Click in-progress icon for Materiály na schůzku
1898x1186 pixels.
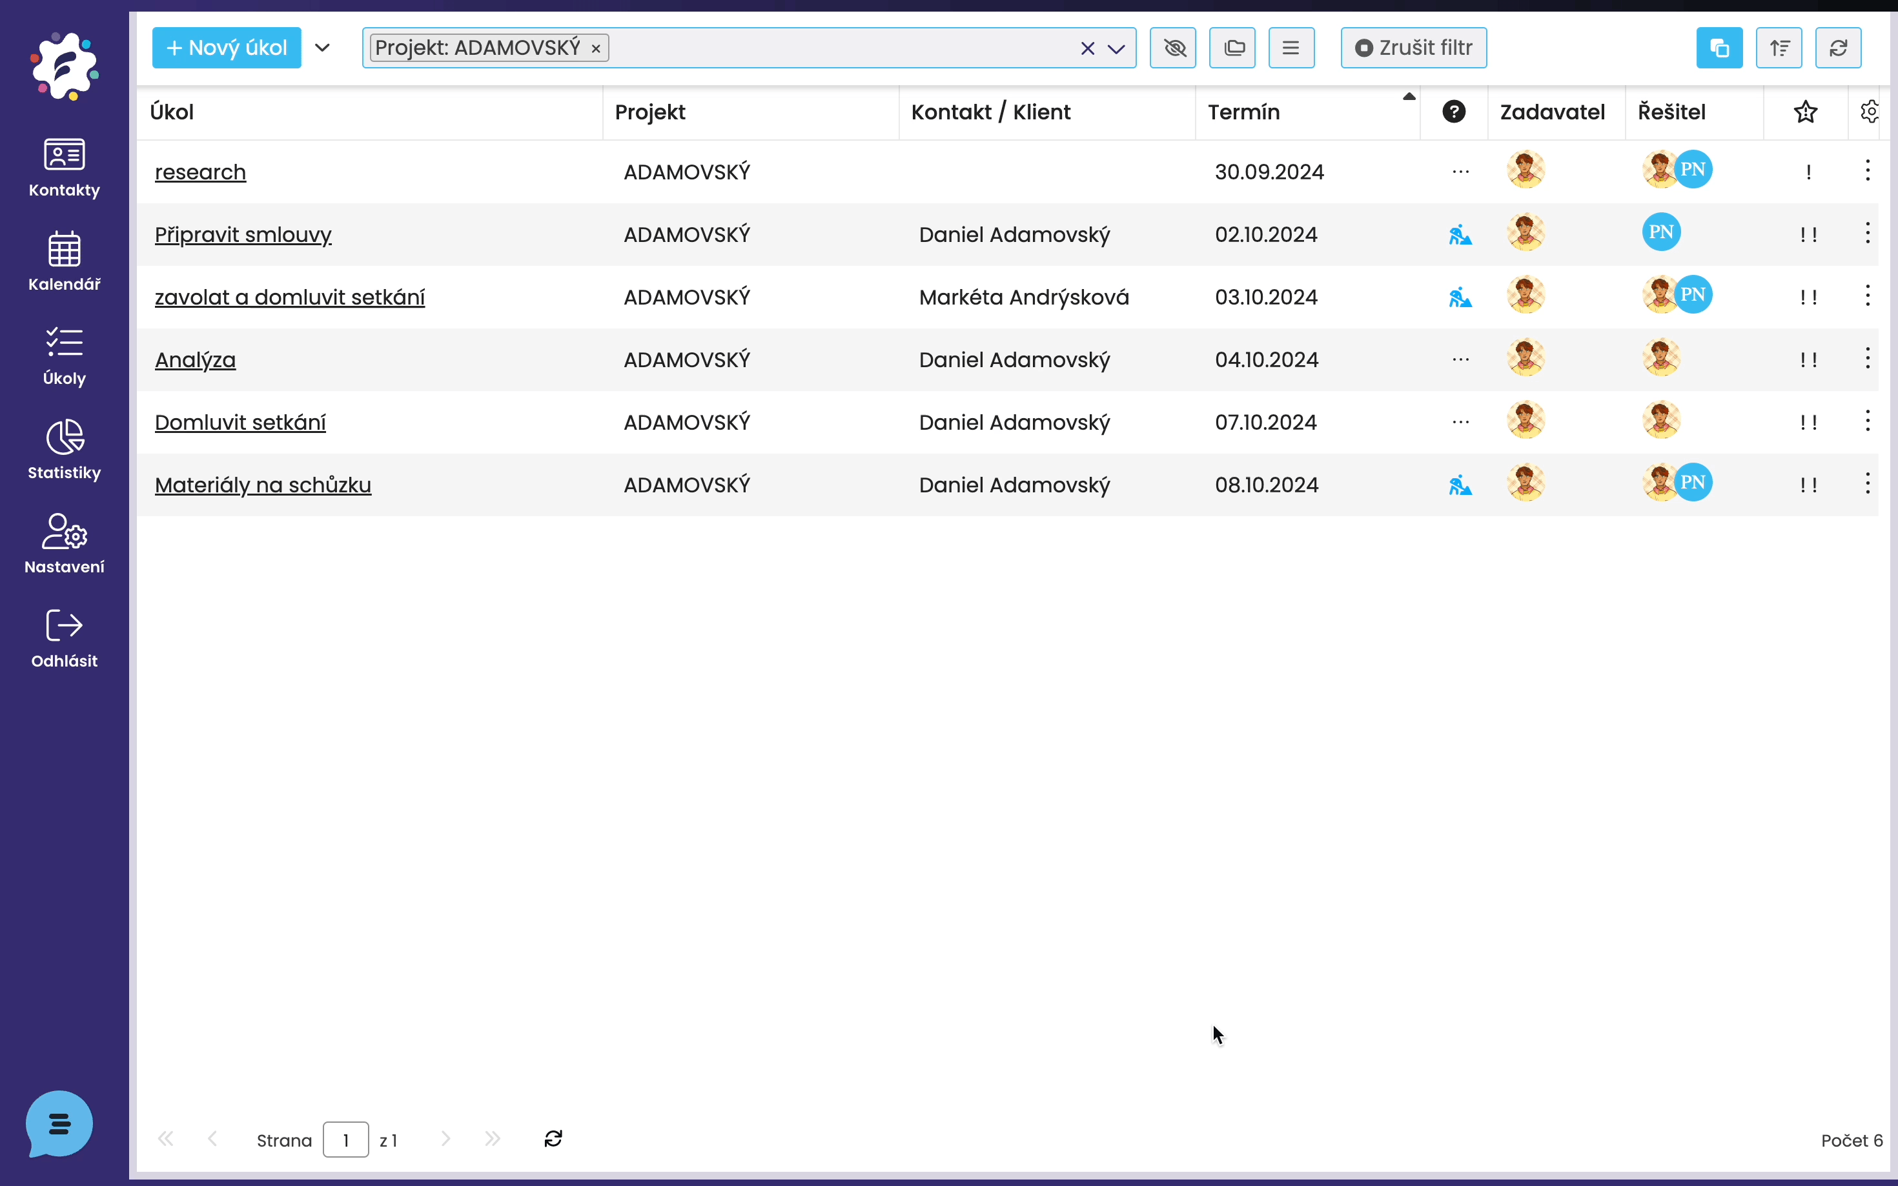point(1460,485)
